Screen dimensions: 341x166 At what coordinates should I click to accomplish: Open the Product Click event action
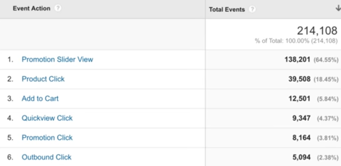[43, 79]
